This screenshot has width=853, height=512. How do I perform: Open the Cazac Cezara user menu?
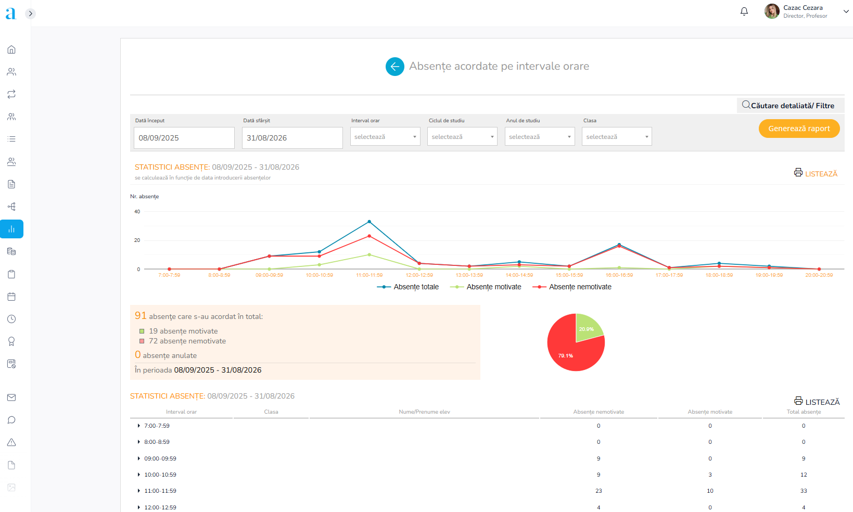coord(806,11)
